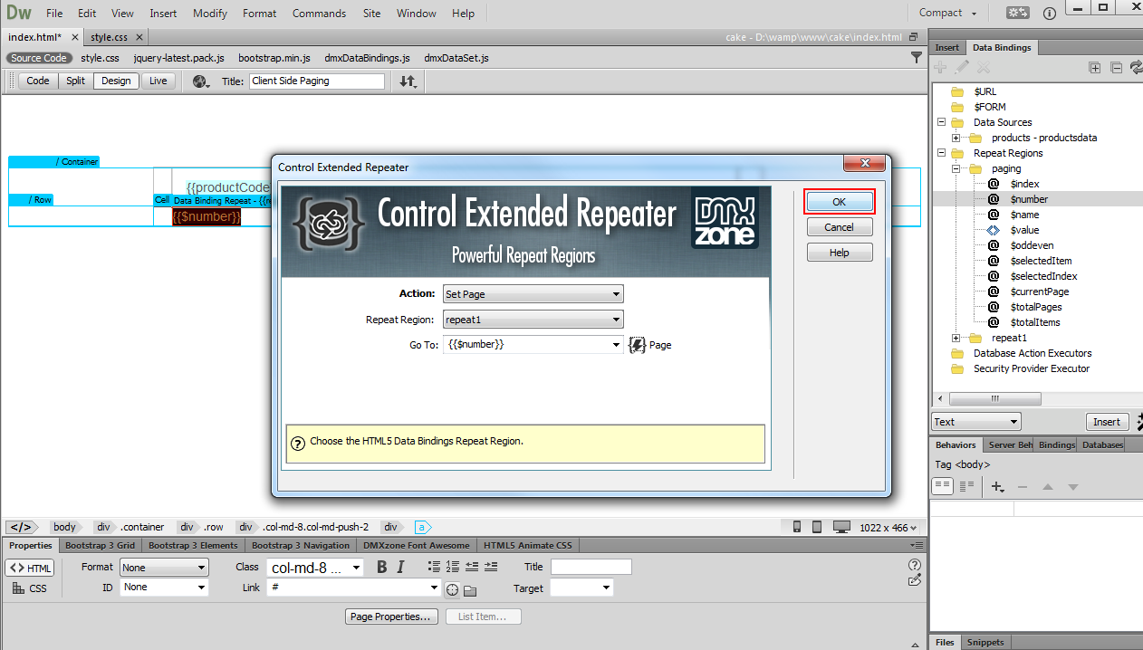Toggle Show all events view in Behaviors
The image size is (1143, 650).
(966, 486)
